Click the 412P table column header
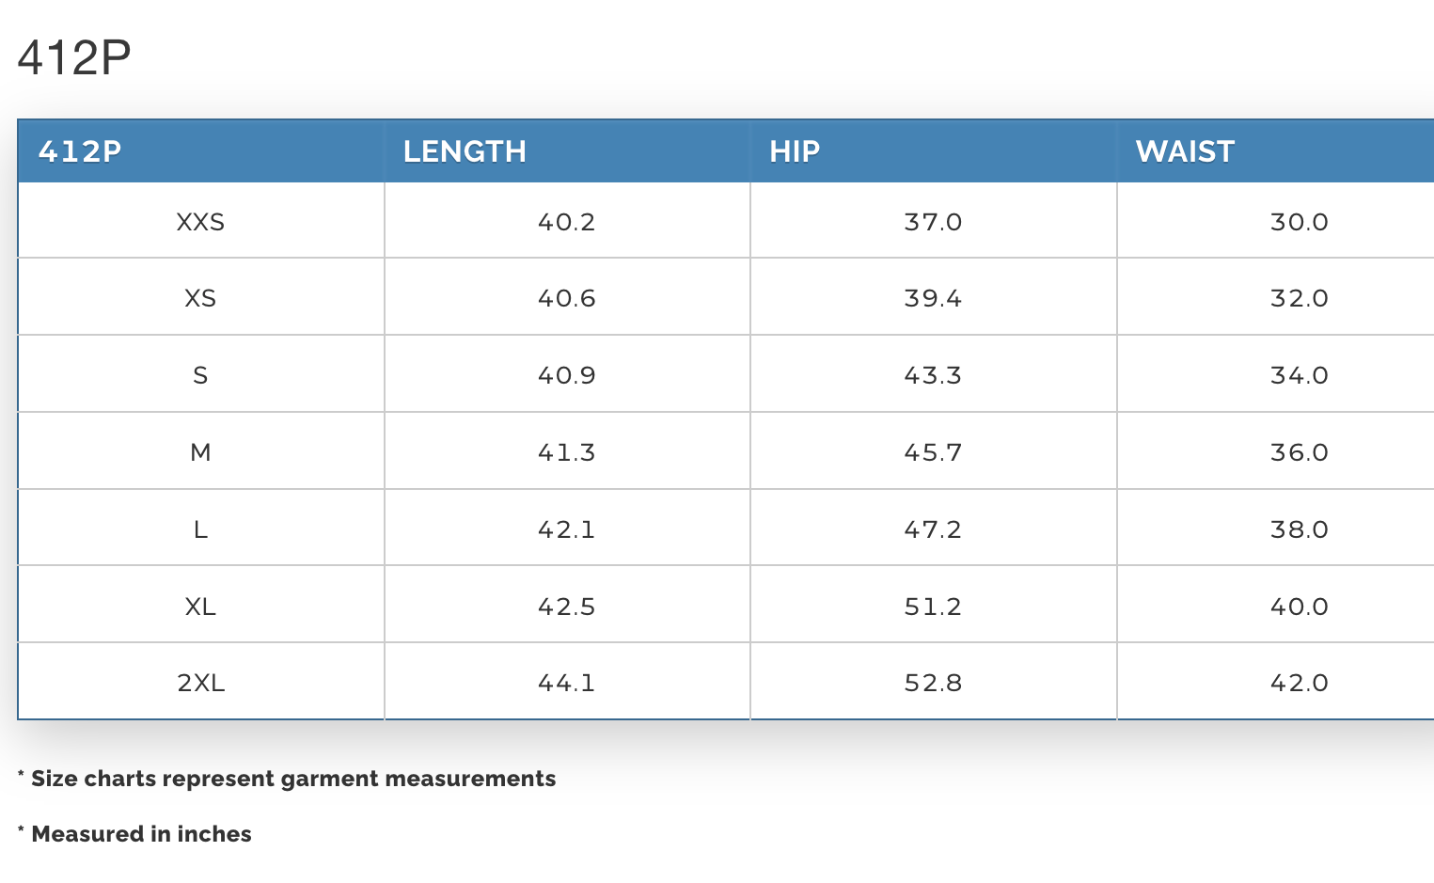This screenshot has height=883, width=1434. [80, 151]
